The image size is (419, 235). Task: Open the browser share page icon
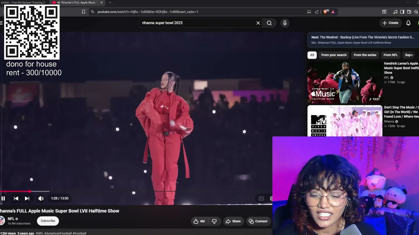coord(317,12)
